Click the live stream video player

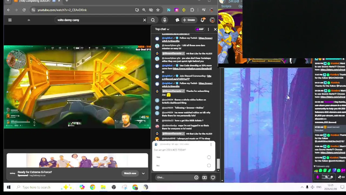(77, 87)
